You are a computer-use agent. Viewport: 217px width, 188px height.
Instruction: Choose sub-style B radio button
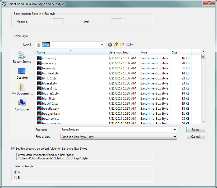(x=15, y=178)
